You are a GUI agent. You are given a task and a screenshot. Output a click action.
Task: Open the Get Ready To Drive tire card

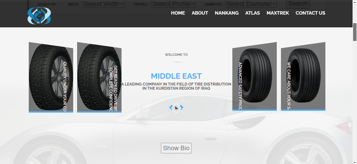click(99, 77)
